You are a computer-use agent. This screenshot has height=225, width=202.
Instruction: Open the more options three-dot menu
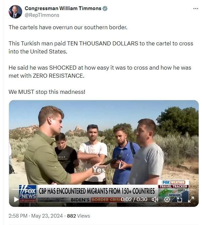pyautogui.click(x=196, y=9)
